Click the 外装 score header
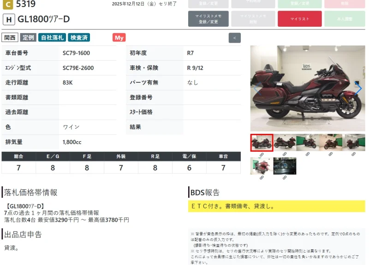This screenshot has height=276, width=369. 121,156
